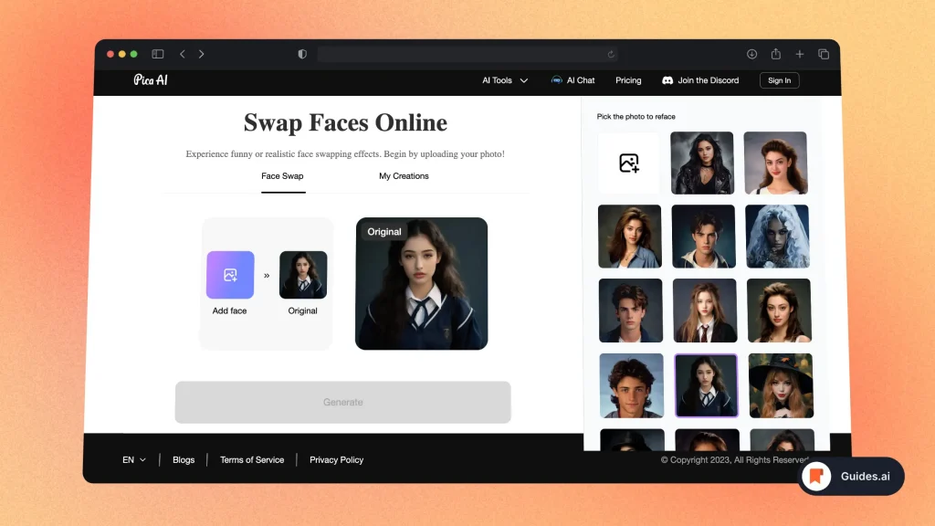Screen dimensions: 935x526
Task: Show tab overview in browser toolbar
Action: [824, 54]
